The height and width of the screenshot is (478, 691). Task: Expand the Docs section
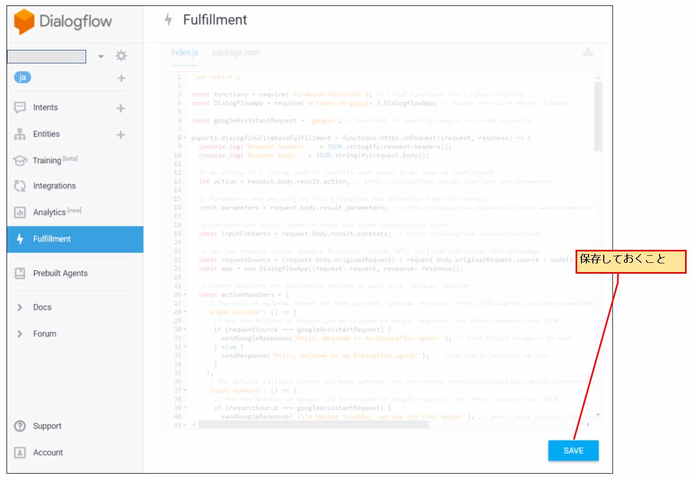(x=20, y=307)
